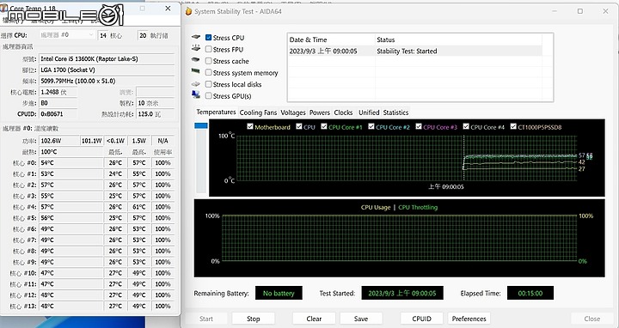The height and width of the screenshot is (328, 619).
Task: Click the CPUID button
Action: point(421,319)
